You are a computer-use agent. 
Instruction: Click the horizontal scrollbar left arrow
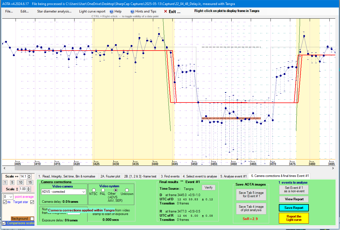tap(4, 168)
